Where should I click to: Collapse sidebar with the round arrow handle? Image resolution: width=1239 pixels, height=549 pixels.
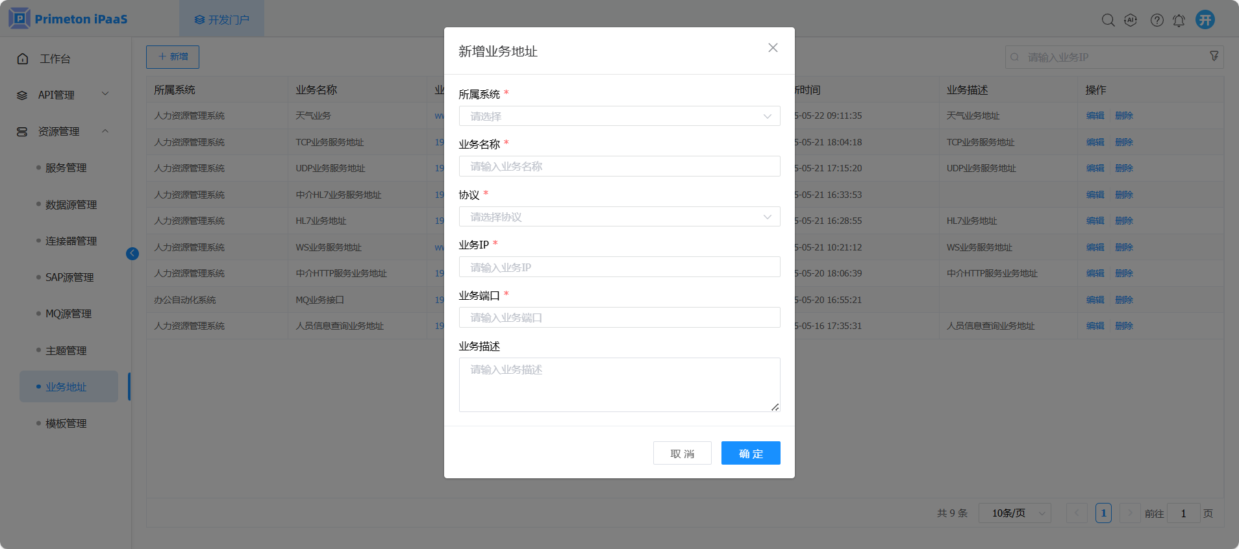tap(132, 254)
